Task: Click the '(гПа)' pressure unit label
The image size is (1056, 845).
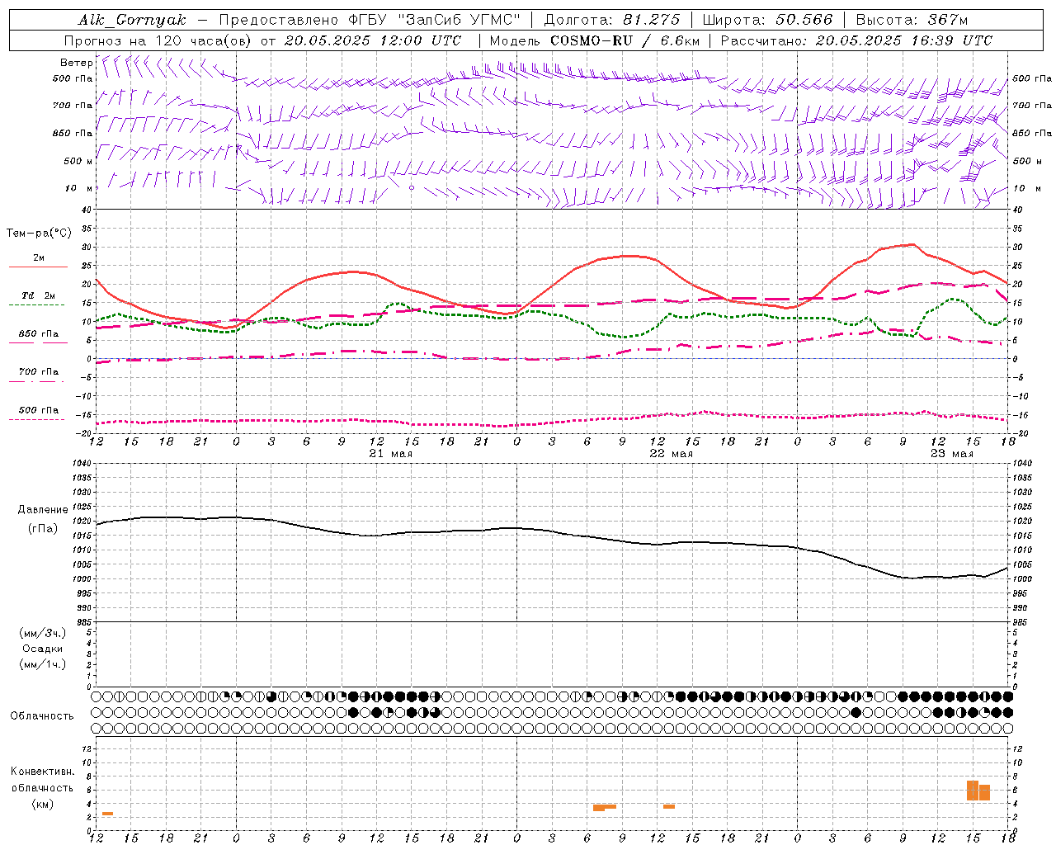Action: (x=43, y=529)
